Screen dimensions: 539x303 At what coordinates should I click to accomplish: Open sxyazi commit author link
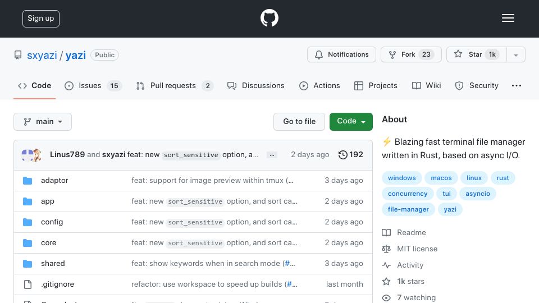[113, 155]
